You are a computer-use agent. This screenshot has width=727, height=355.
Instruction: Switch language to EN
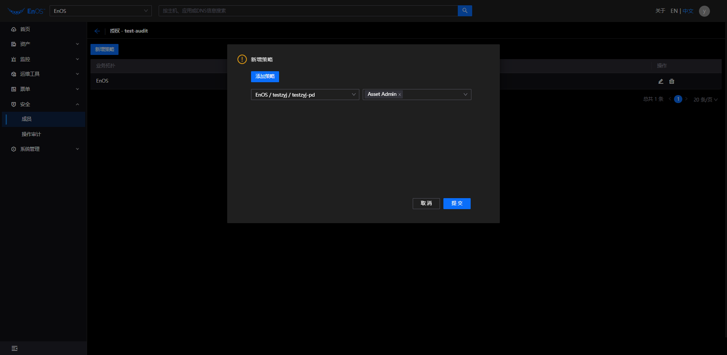pyautogui.click(x=674, y=11)
